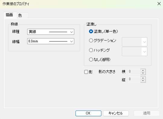Increase the 縦 shadow size value
This screenshot has width=163, height=119.
143,78
